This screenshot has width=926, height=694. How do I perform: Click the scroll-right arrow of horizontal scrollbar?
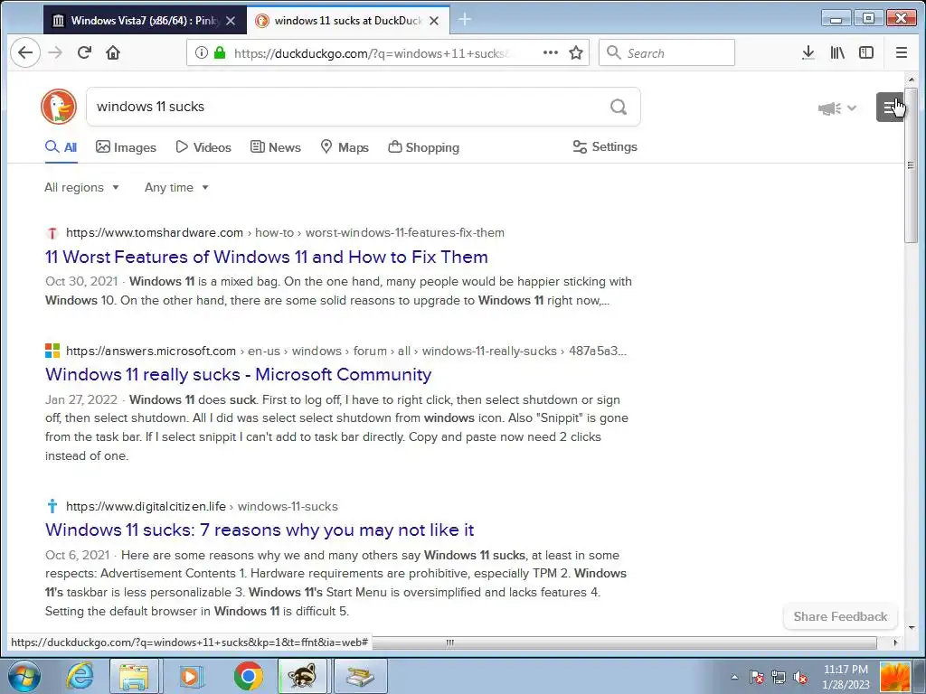click(895, 642)
